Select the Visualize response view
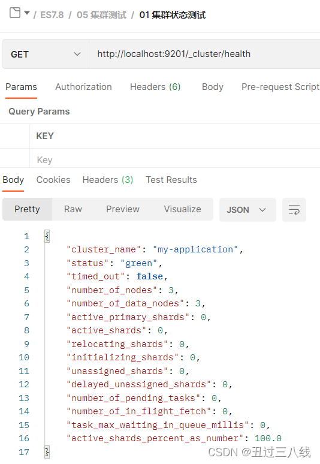Screen dimensions: 320x464 pyautogui.click(x=183, y=209)
